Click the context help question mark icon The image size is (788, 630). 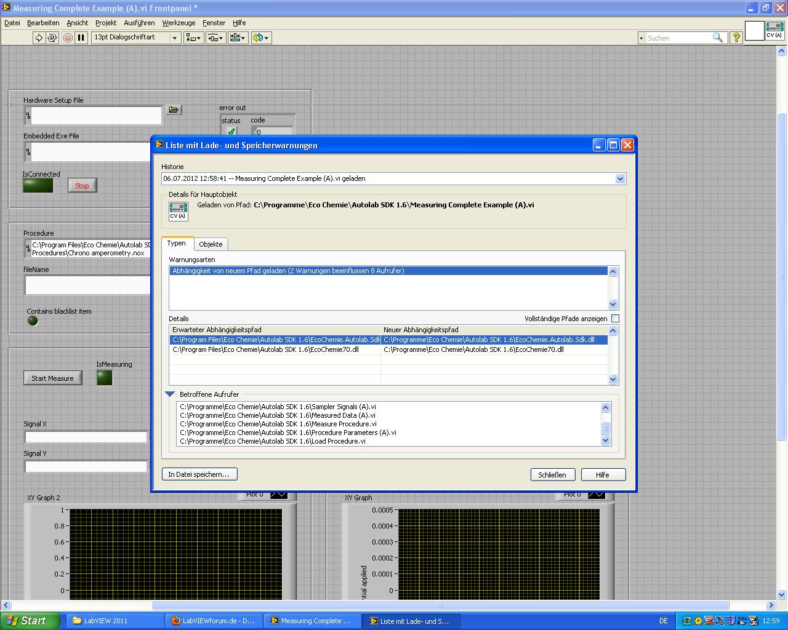click(x=736, y=38)
